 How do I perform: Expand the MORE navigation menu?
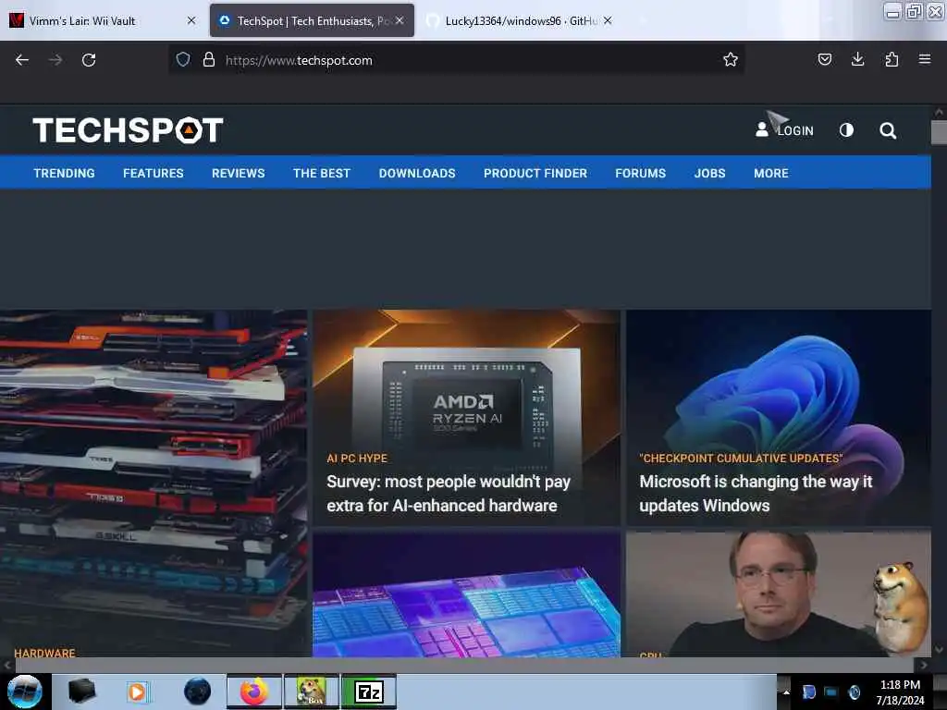click(770, 173)
